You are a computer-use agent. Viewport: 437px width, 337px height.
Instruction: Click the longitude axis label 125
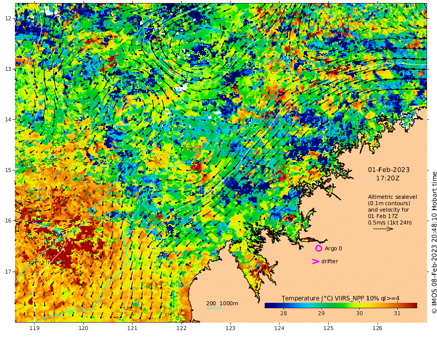[x=328, y=328]
